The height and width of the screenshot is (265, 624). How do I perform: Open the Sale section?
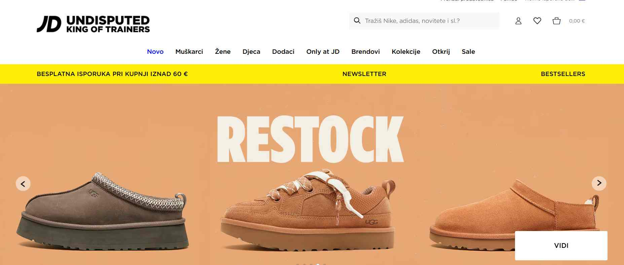tap(468, 51)
